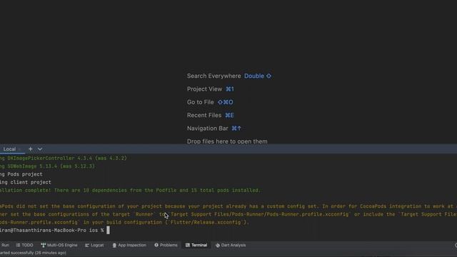This screenshot has width=457, height=257.
Task: Click the DKImagePickerController 4.3.4 terminal line
Action: (x=64, y=158)
